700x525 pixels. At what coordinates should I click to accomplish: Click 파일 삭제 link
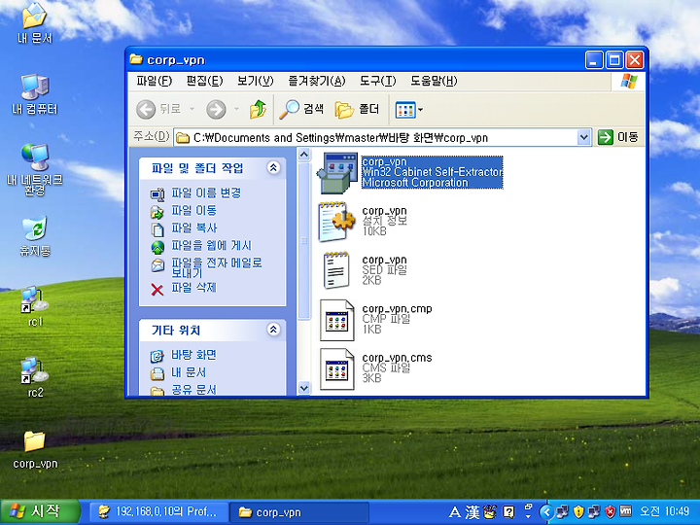[x=193, y=287]
